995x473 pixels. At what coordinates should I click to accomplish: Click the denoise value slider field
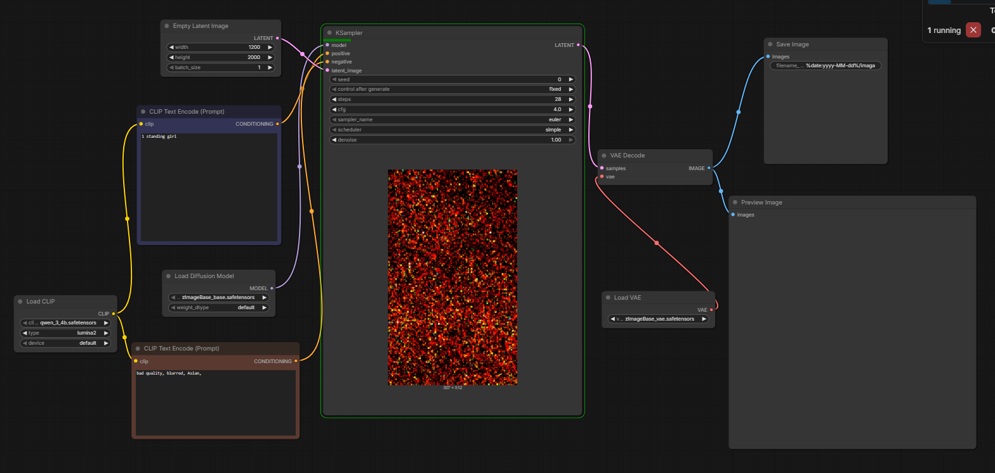pyautogui.click(x=452, y=140)
